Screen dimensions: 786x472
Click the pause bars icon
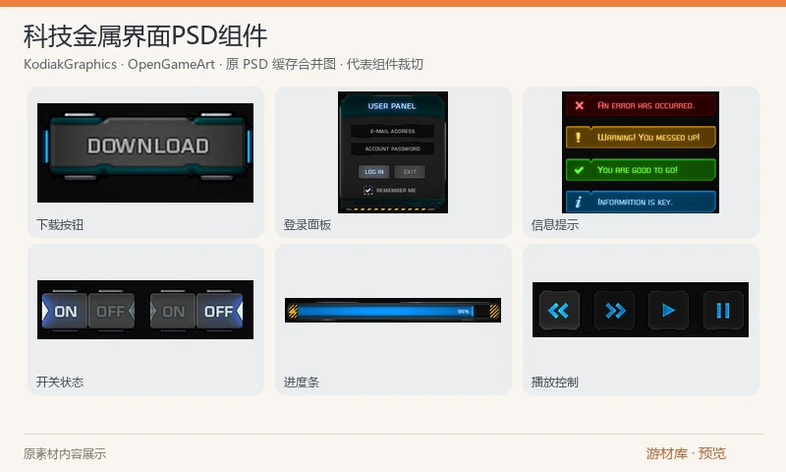coord(723,311)
